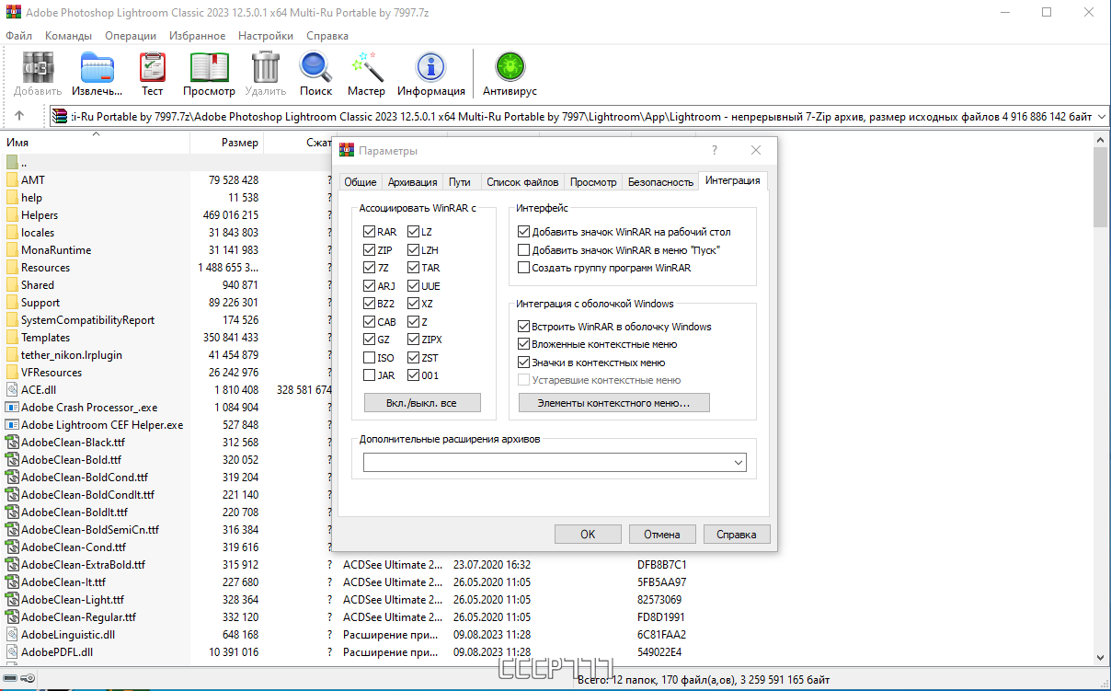Screen dimensions: 1111x691
Task: Open the Команды menu
Action: tap(68, 36)
